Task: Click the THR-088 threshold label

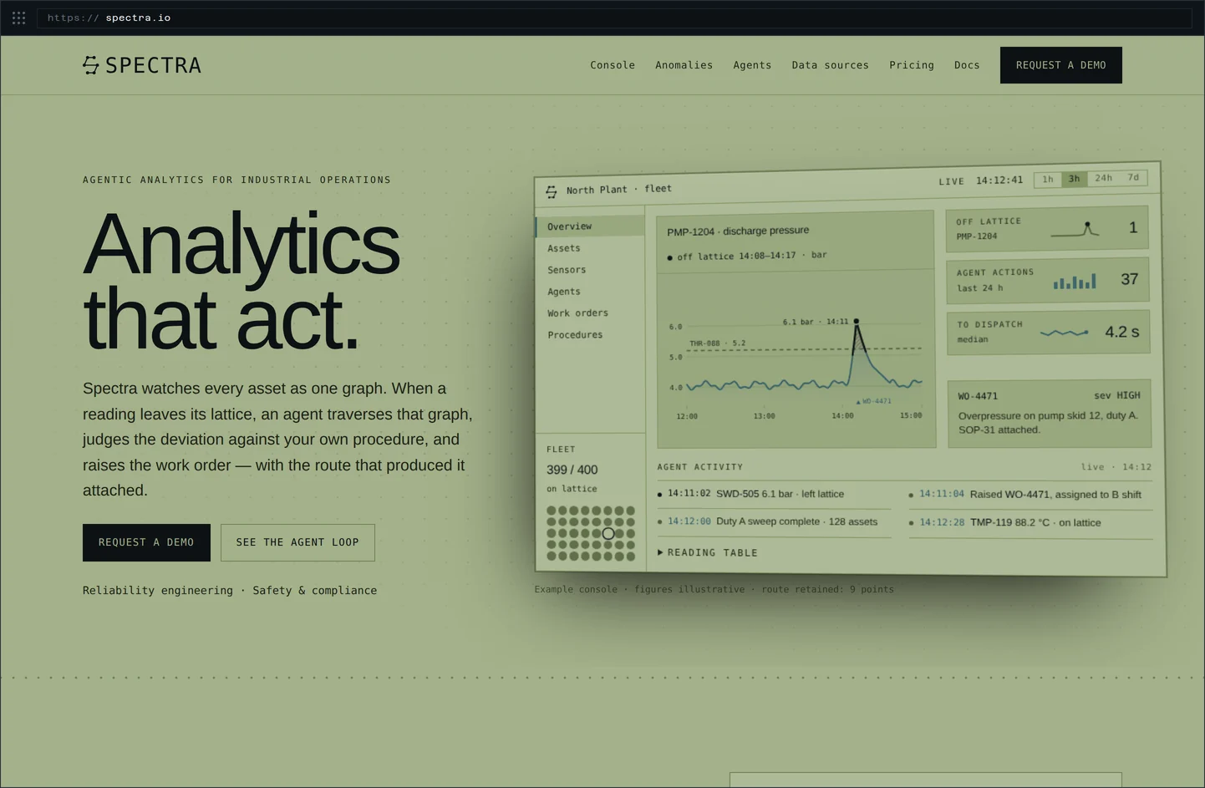Action: 717,343
